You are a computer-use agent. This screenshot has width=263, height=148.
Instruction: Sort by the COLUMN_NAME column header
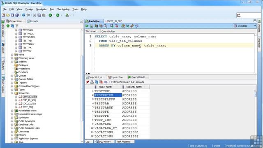click(x=136, y=87)
